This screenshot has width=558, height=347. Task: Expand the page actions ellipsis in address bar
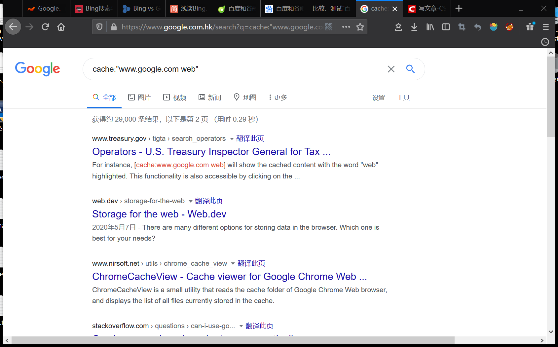pyautogui.click(x=346, y=27)
